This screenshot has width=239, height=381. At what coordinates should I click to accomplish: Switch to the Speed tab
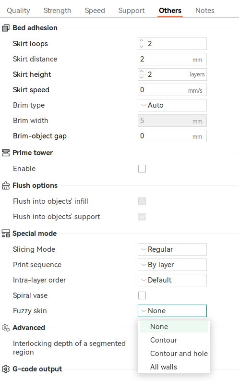(95, 11)
